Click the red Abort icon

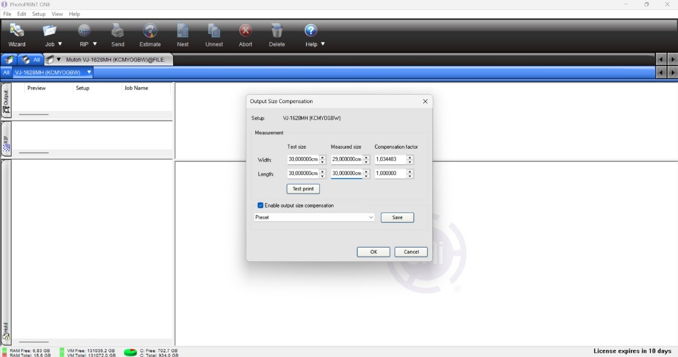(x=245, y=30)
